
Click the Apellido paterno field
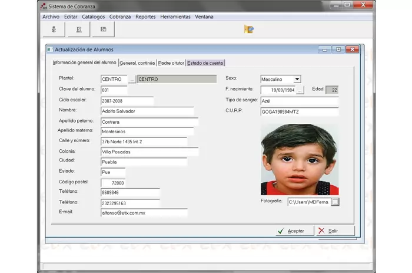coord(149,122)
